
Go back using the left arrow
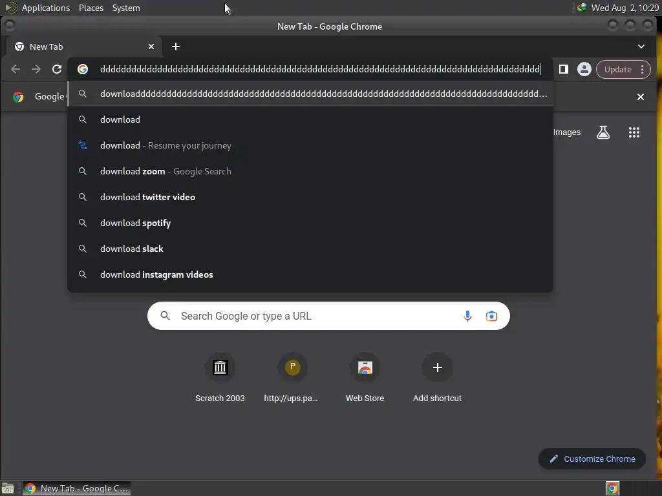click(16, 69)
